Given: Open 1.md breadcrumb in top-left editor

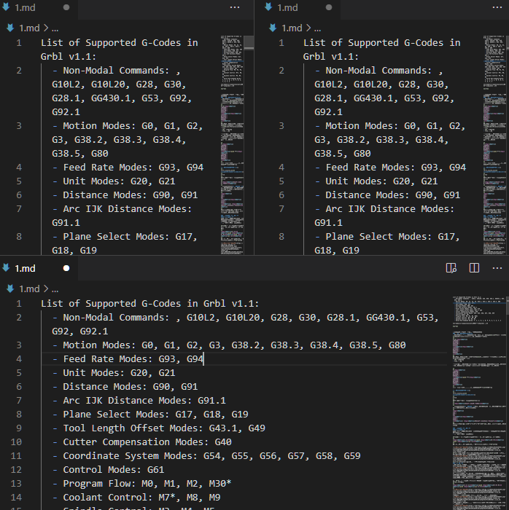Looking at the screenshot, I should tap(29, 28).
